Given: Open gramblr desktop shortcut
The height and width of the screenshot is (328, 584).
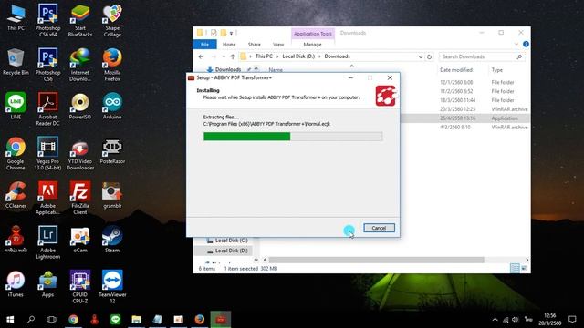Looking at the screenshot, I should pos(112,195).
